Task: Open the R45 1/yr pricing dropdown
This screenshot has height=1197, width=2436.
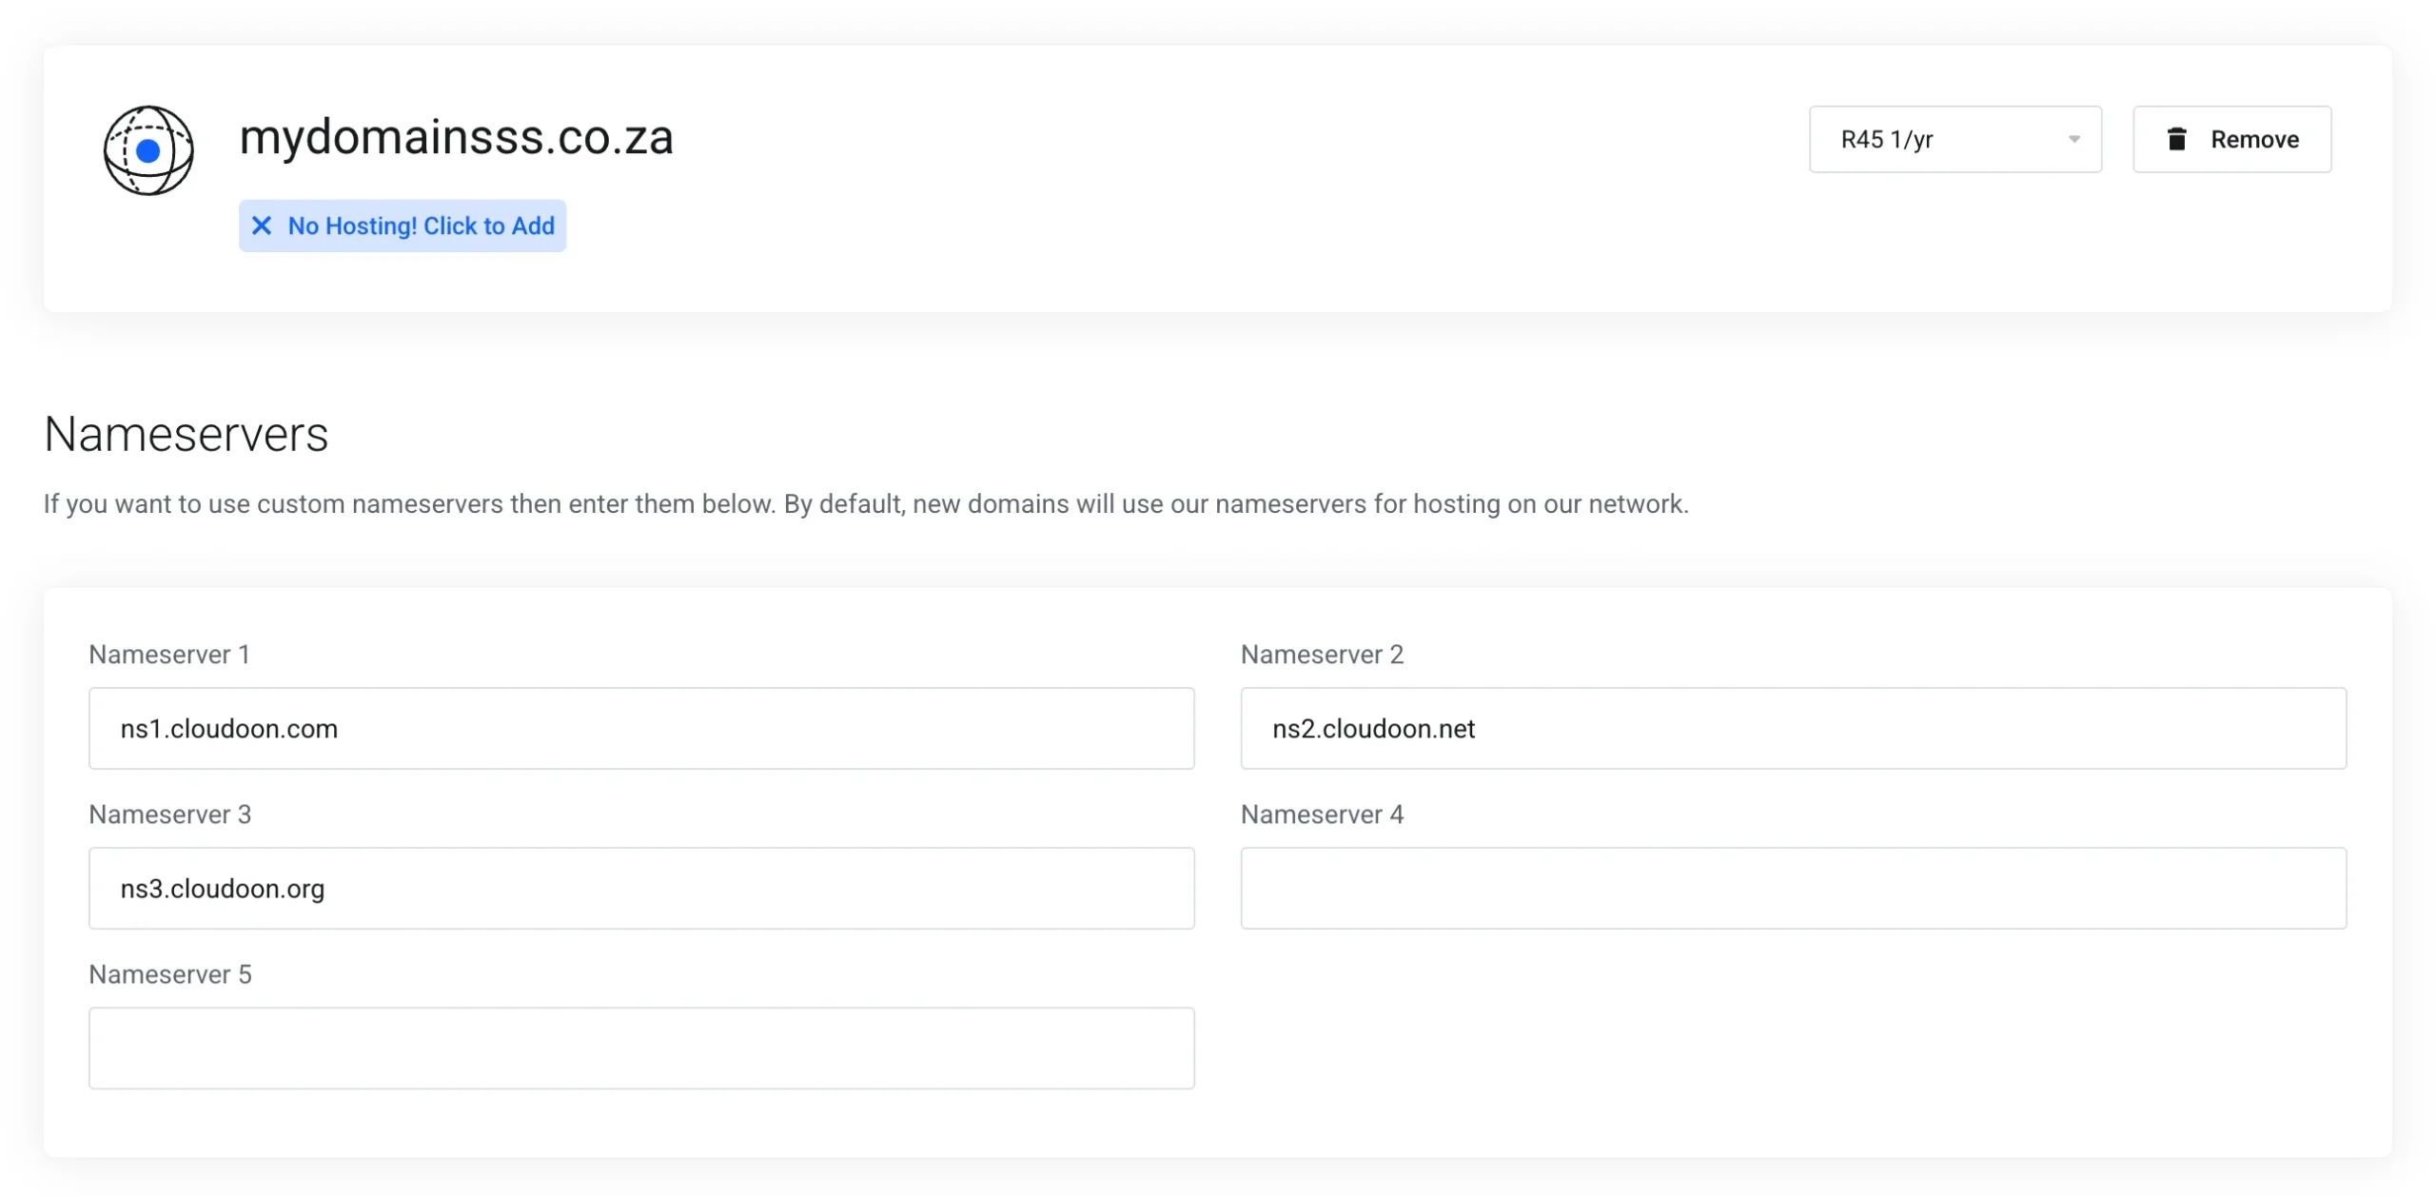Action: pos(1955,139)
